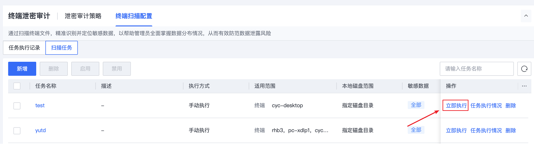Select the yutd task checkbox

coord(17,131)
